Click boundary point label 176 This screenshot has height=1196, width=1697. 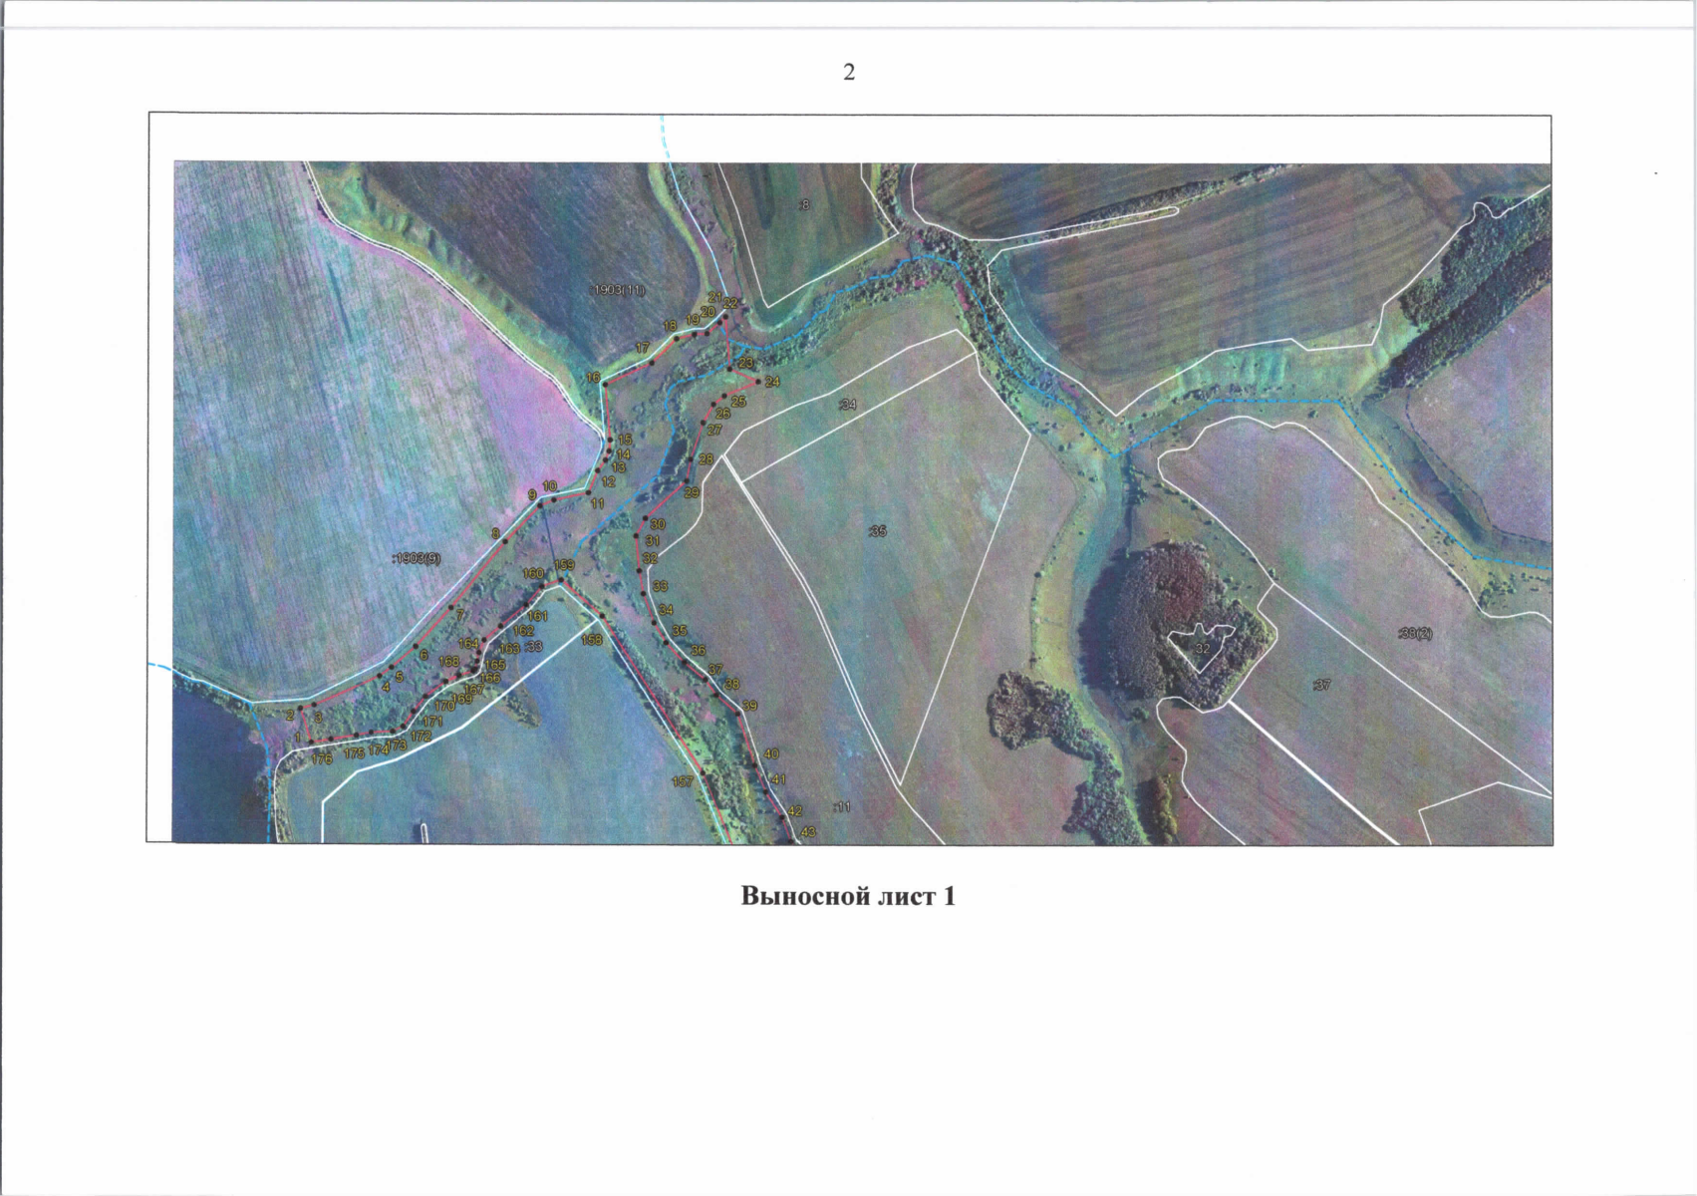[321, 759]
